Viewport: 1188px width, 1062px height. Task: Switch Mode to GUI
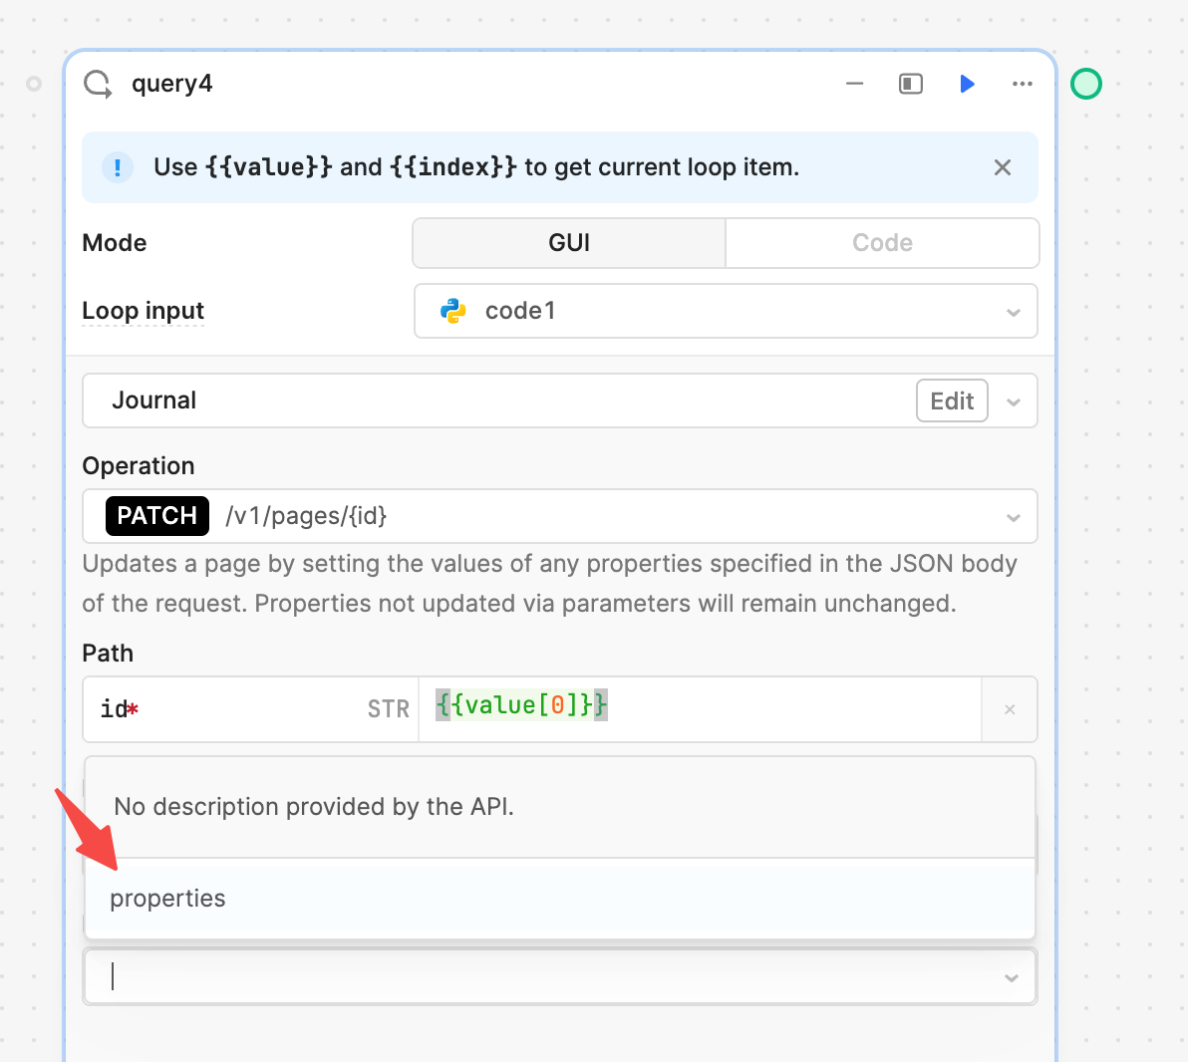(x=569, y=243)
